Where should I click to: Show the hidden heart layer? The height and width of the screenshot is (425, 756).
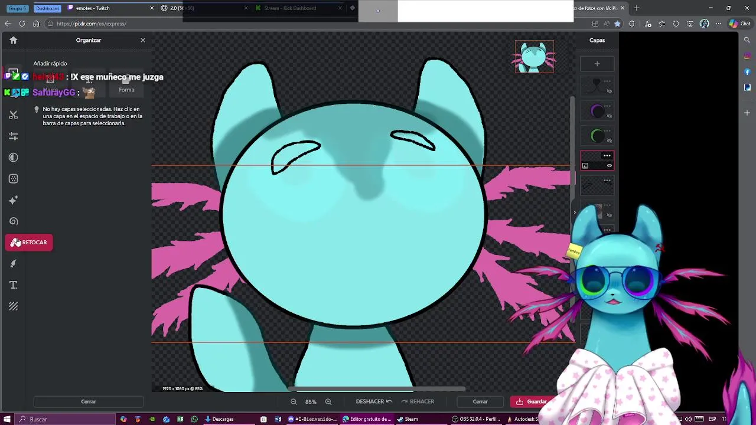(x=610, y=91)
